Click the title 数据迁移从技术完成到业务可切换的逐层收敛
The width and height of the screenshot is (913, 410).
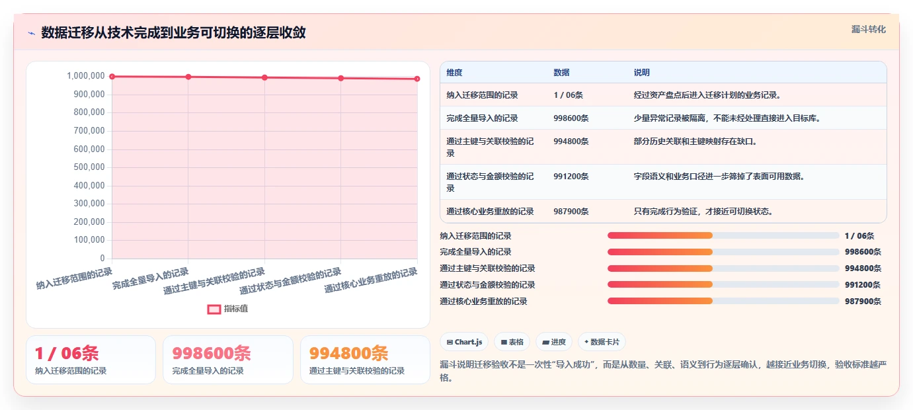173,33
